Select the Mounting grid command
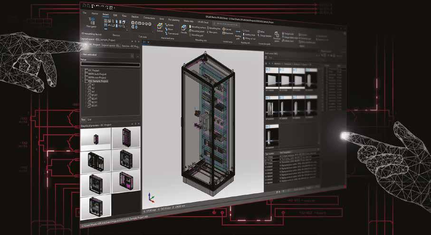 coord(196,35)
